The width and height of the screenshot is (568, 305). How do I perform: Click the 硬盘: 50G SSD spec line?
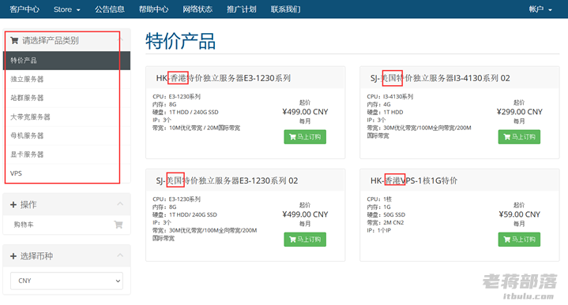point(386,214)
